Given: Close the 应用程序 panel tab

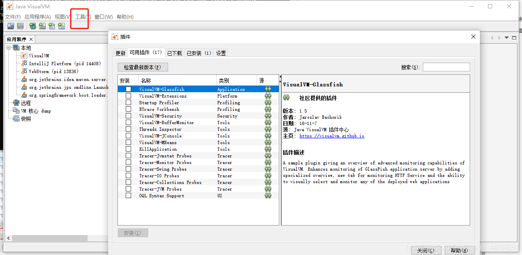Looking at the screenshot, I should coord(31,39).
